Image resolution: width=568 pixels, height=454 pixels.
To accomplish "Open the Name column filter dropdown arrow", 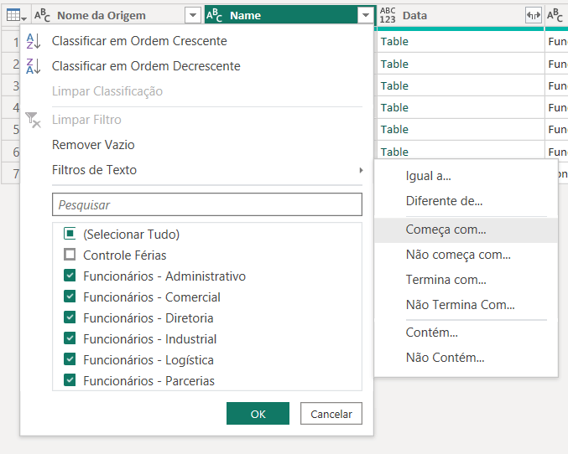I will 366,15.
